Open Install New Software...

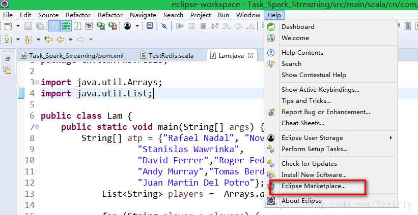[x=331, y=174]
